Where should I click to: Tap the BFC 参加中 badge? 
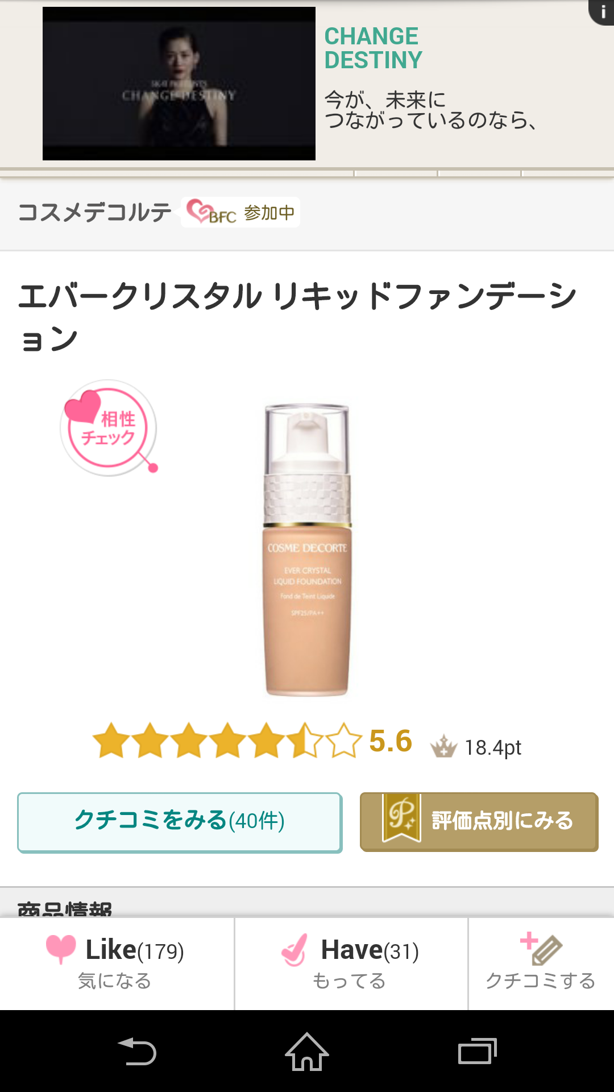tap(240, 212)
